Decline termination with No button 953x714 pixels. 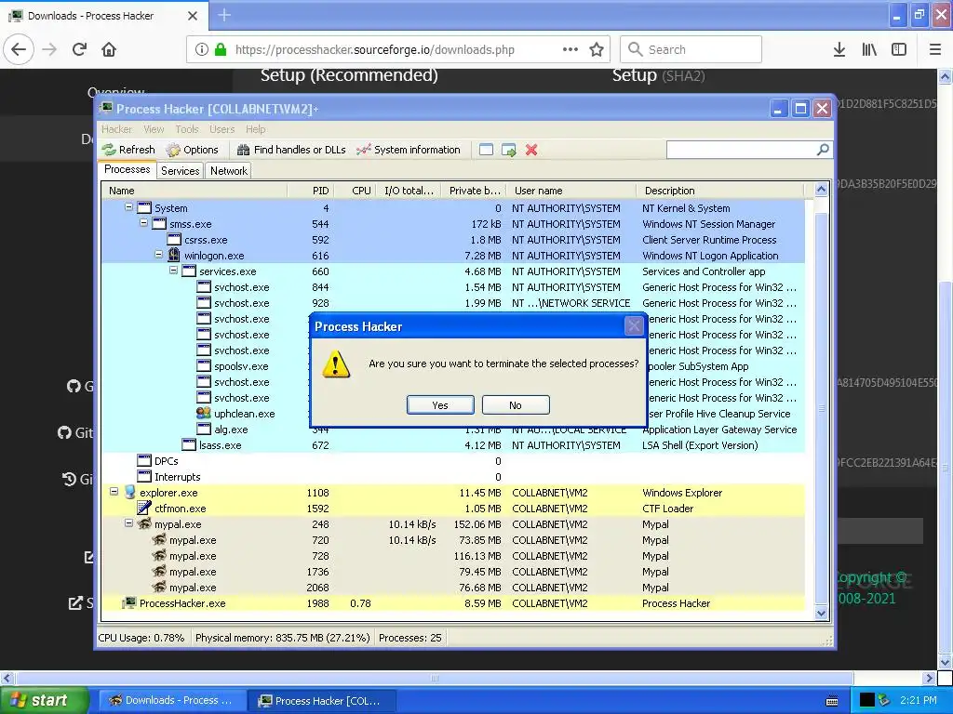[516, 405]
